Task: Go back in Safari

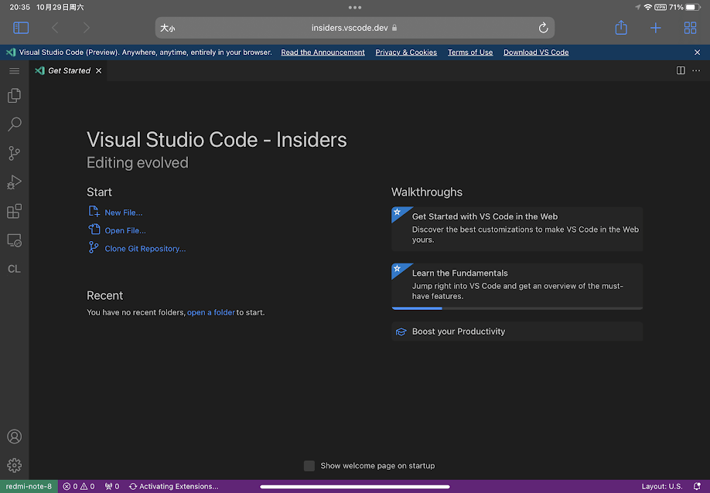Action: coord(55,28)
